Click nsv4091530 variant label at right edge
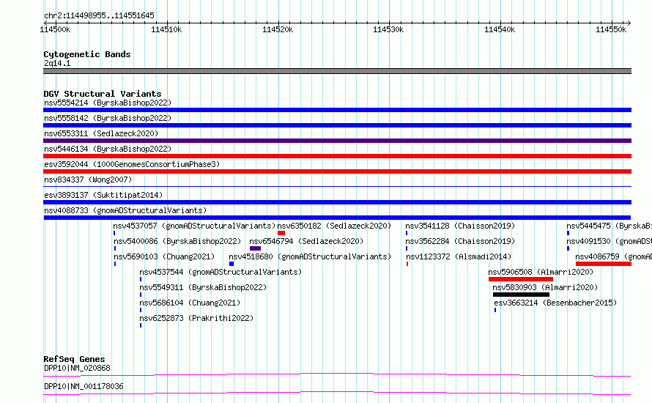Image resolution: width=652 pixels, height=403 pixels. pyautogui.click(x=610, y=241)
